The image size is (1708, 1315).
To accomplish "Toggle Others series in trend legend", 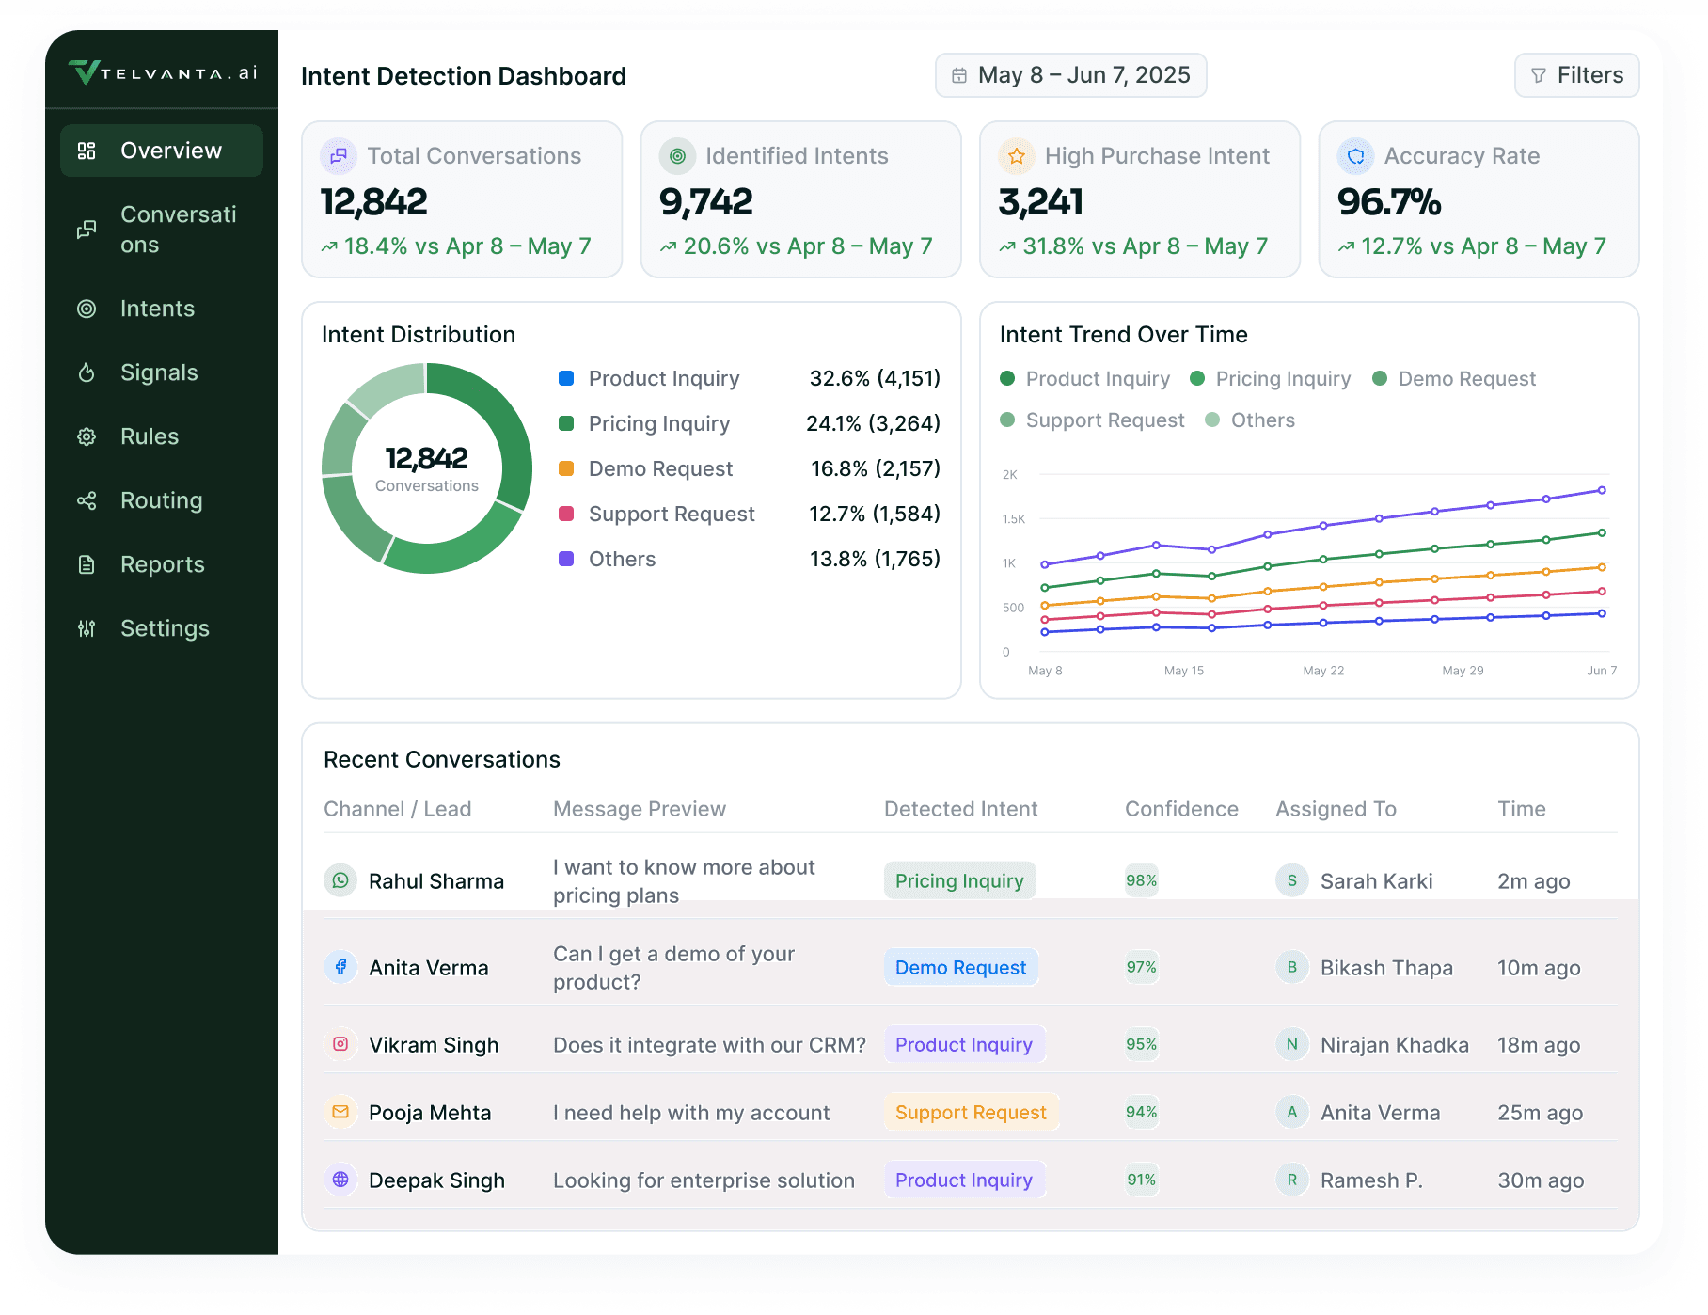I will 1250,420.
